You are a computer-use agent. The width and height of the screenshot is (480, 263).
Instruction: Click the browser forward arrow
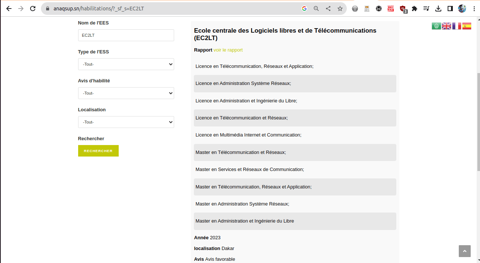pyautogui.click(x=21, y=9)
